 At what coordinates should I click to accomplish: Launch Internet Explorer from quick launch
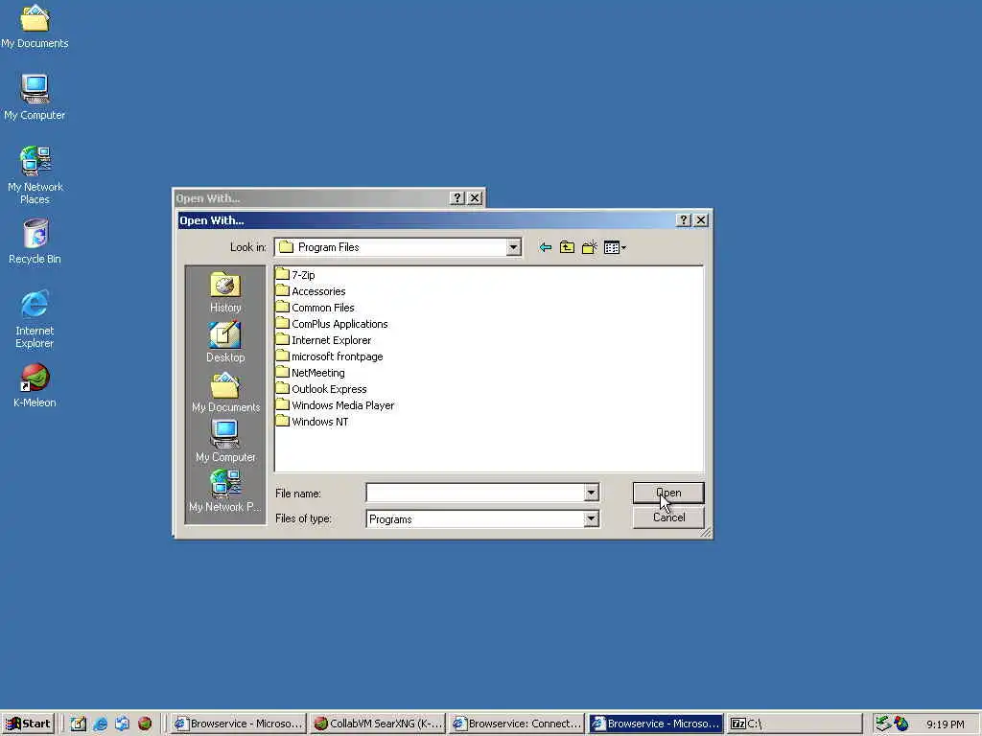tap(100, 724)
